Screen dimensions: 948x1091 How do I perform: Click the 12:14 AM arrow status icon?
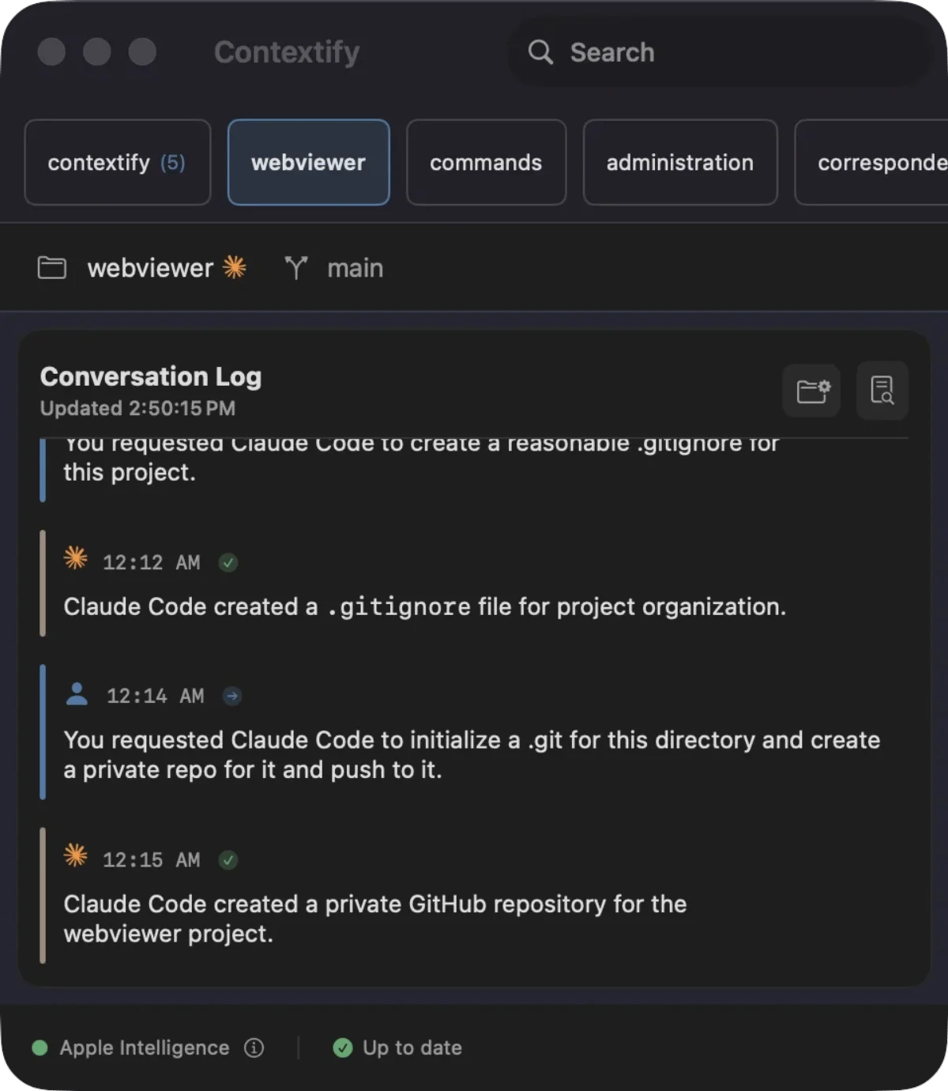point(231,696)
